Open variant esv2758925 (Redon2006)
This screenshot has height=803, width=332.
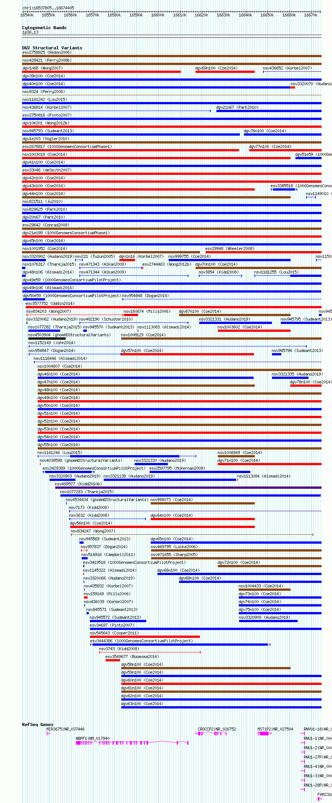47,53
